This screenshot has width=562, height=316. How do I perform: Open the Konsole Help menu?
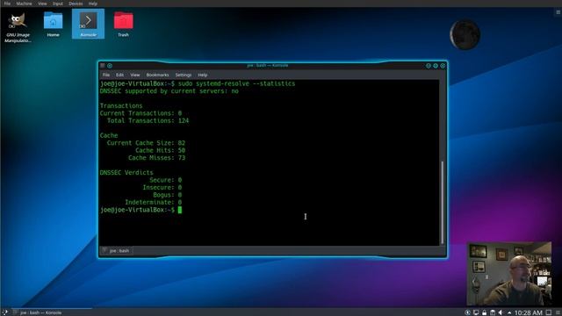203,75
